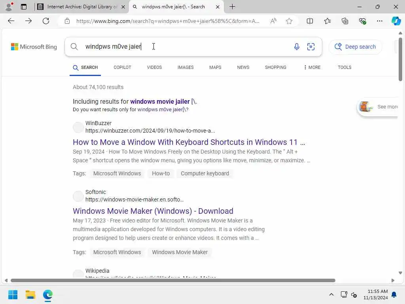Open File Explorer from taskbar
Viewport: 405px width, 304px height.
[30, 294]
